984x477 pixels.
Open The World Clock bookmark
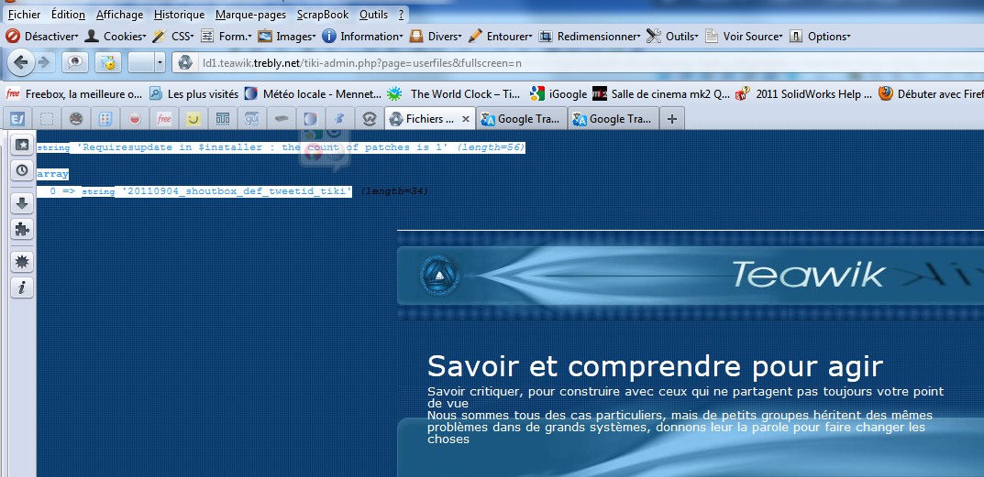coord(454,94)
